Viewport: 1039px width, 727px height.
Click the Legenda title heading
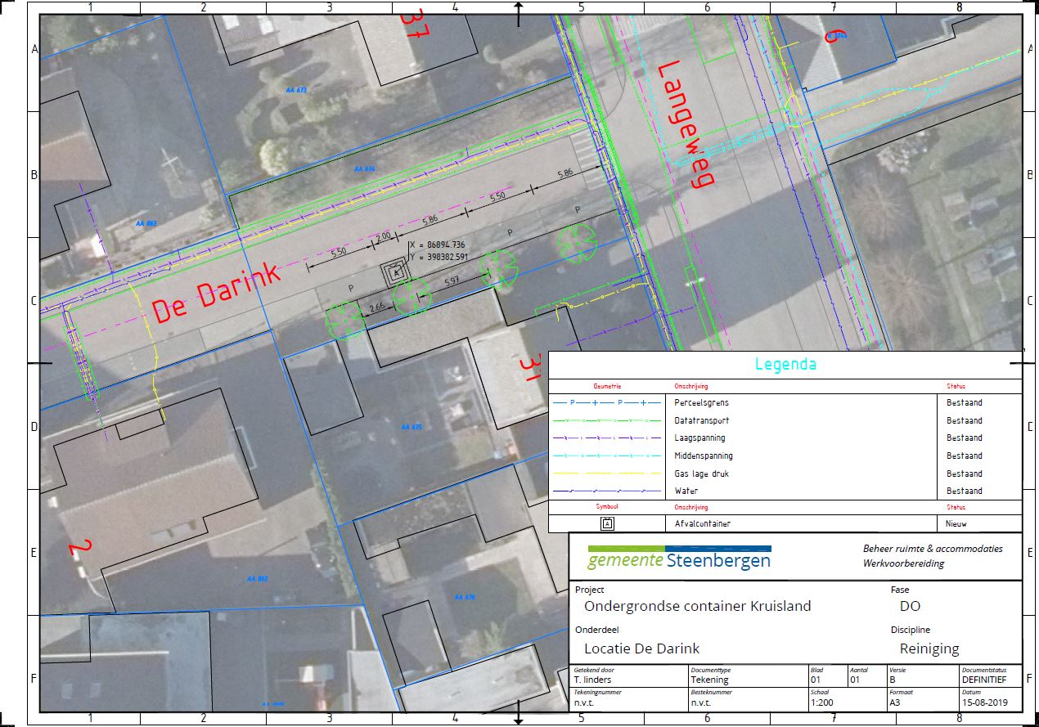click(x=785, y=365)
